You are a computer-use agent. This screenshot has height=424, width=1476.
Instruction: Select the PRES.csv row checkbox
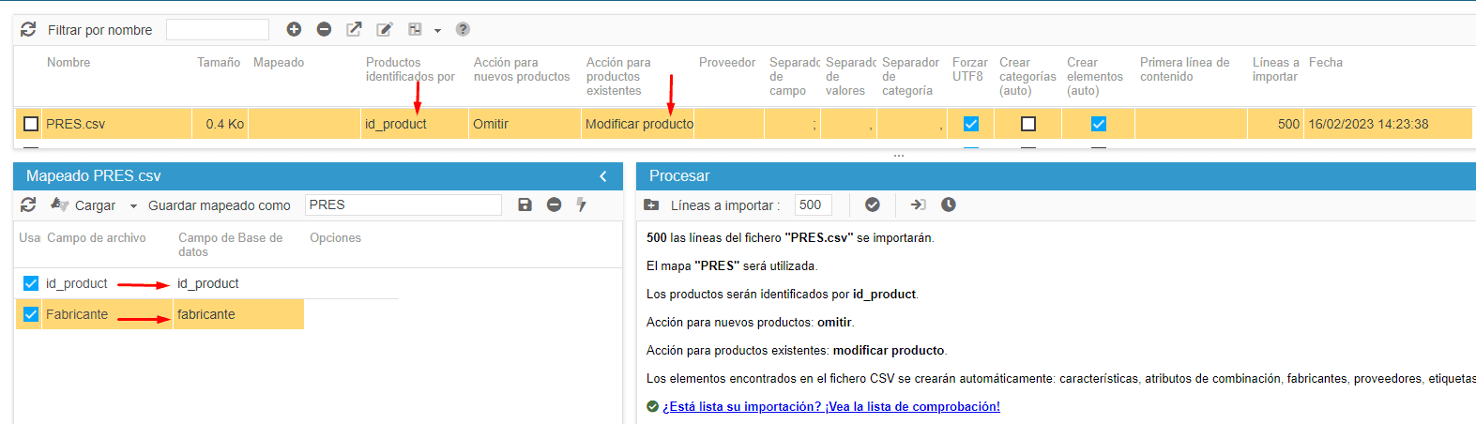pos(31,124)
